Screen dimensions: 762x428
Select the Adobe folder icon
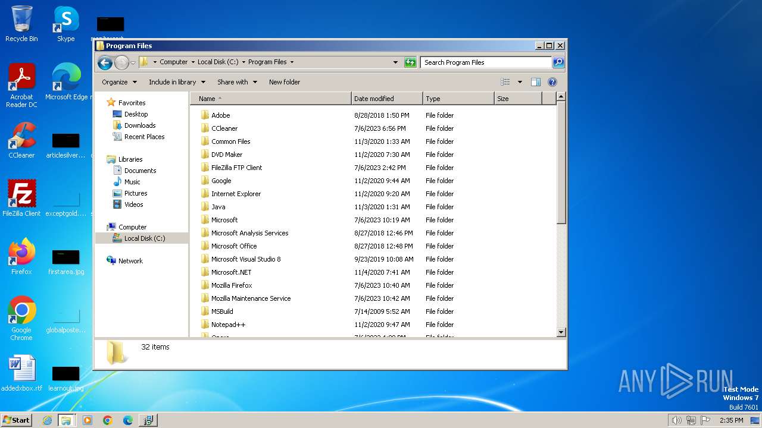coord(205,115)
